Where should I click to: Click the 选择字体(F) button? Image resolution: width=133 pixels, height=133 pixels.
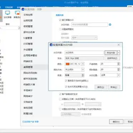[x=112, y=58]
